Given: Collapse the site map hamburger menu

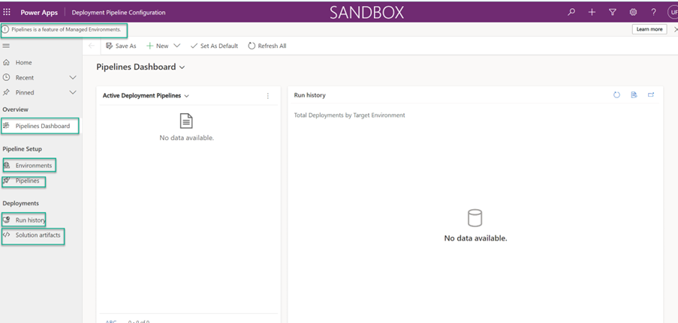Looking at the screenshot, I should tap(6, 46).
